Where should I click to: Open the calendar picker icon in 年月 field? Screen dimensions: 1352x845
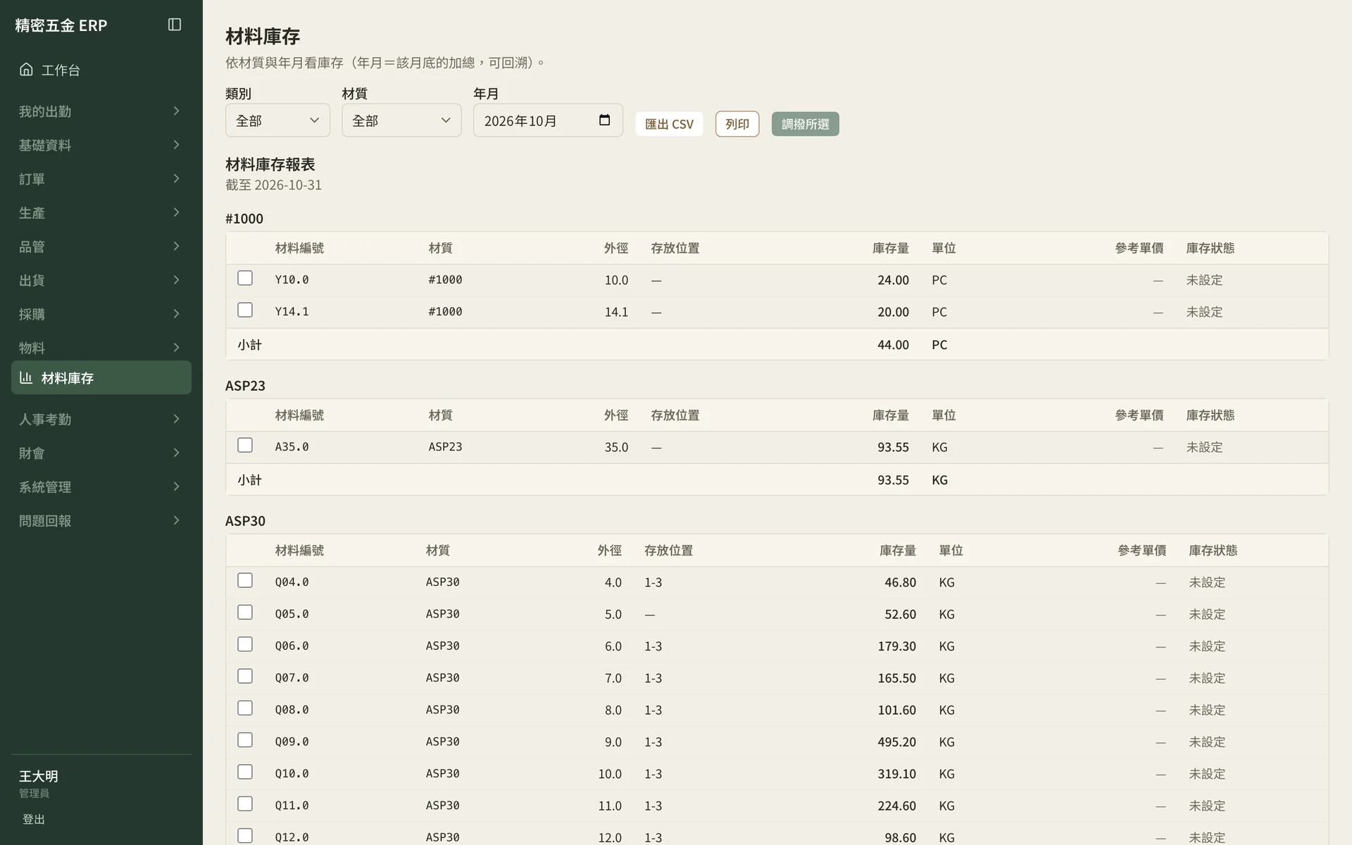[604, 120]
